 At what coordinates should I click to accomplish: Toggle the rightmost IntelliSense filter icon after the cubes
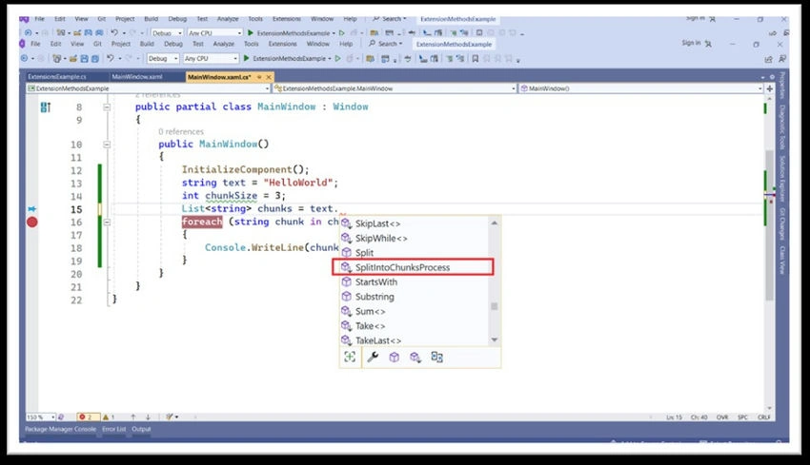coord(437,357)
